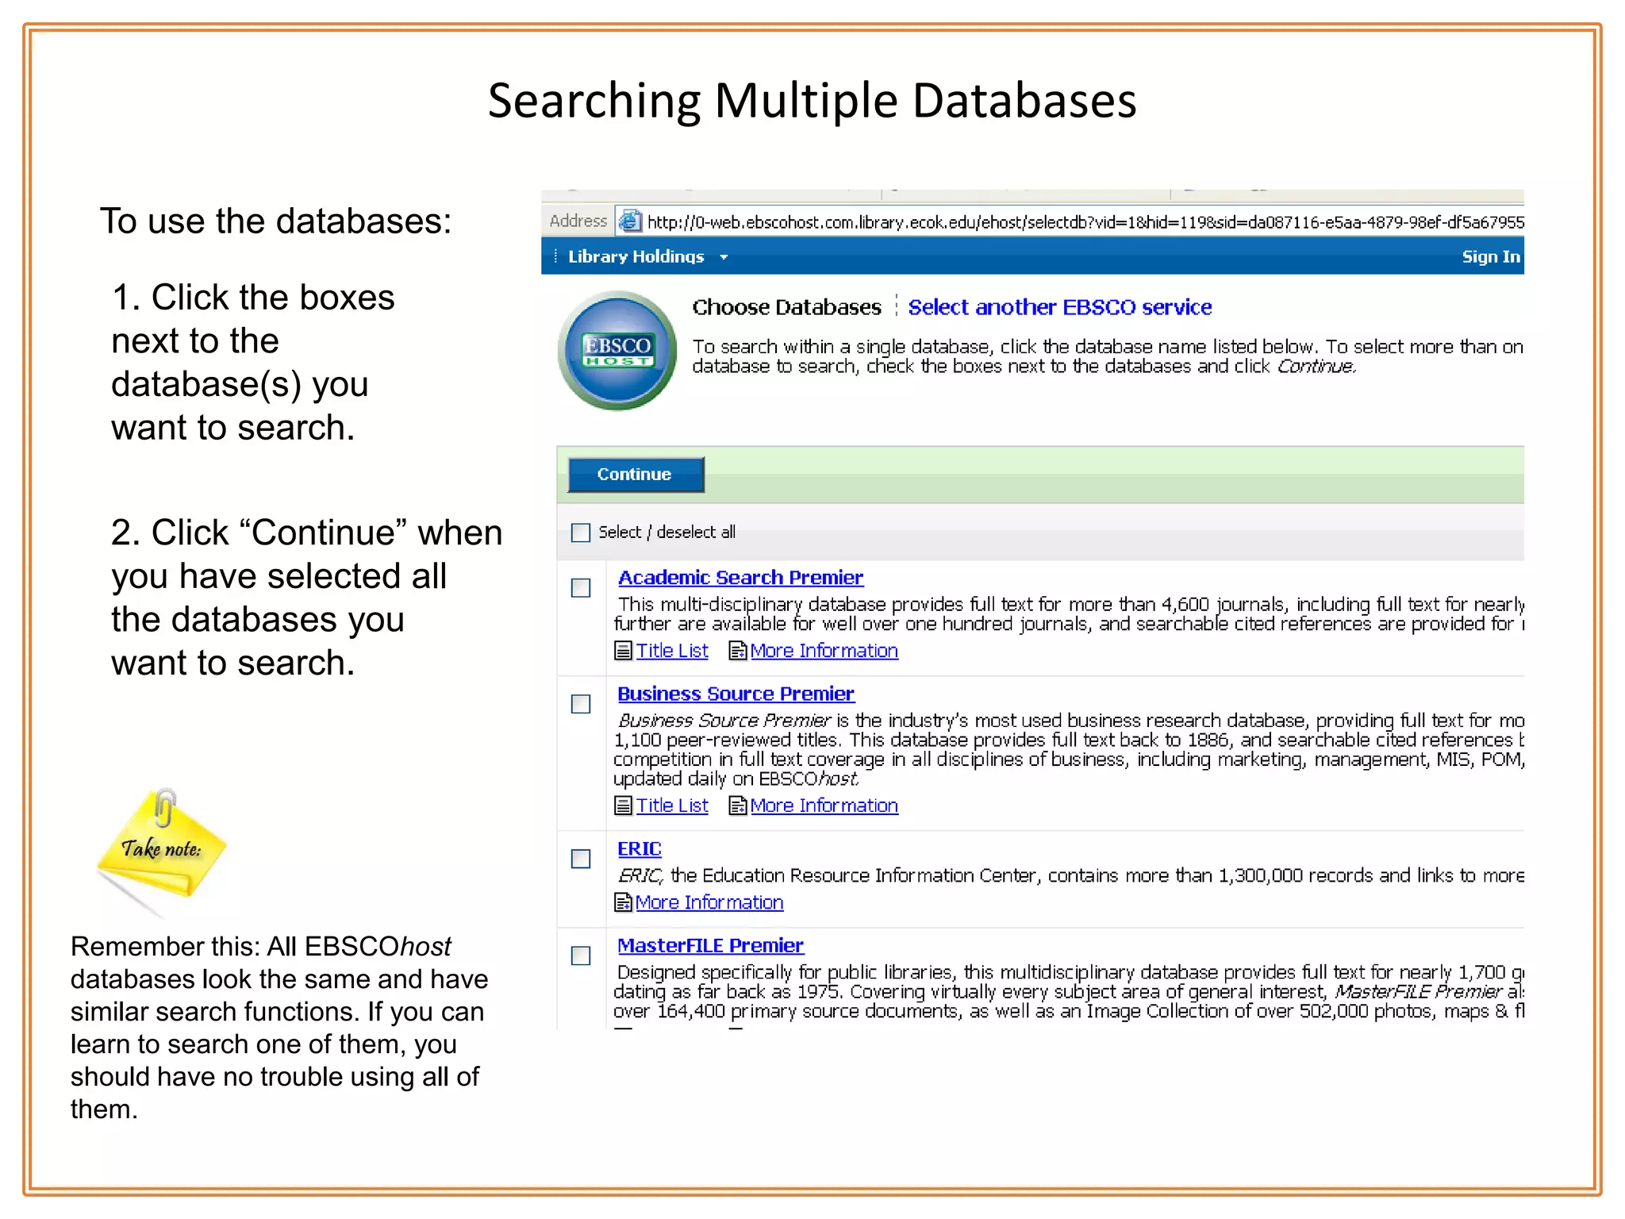Viewport: 1625px width, 1219px height.
Task: Click the Choose Databases heading
Action: 786,307
